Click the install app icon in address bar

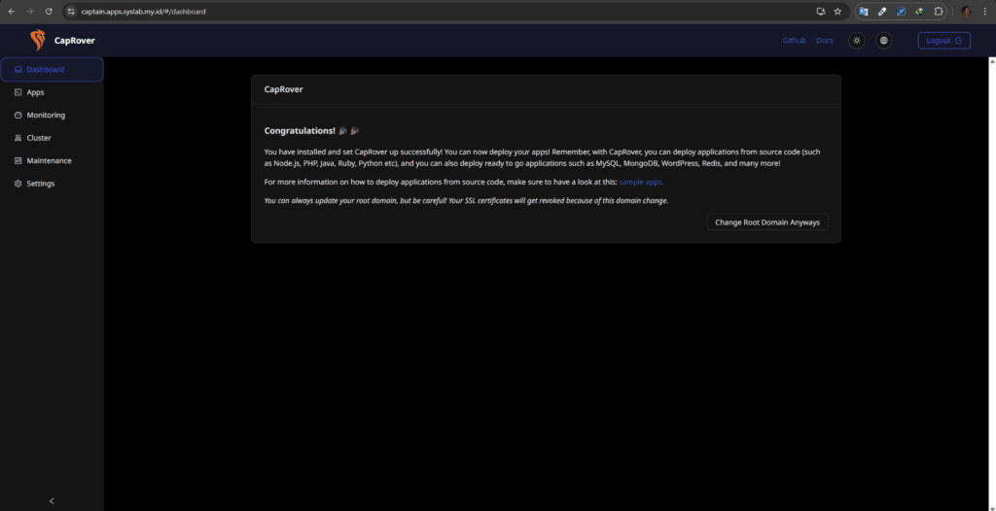(821, 12)
